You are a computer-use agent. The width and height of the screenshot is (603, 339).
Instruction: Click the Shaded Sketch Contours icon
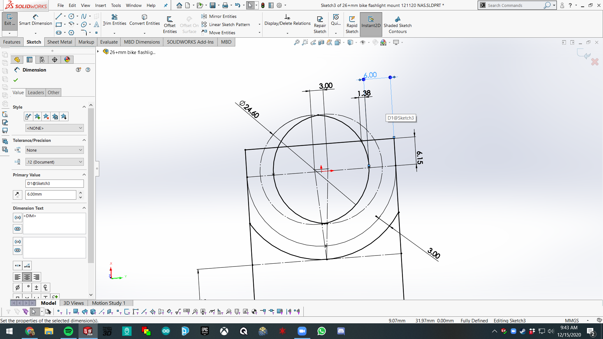pos(398,24)
